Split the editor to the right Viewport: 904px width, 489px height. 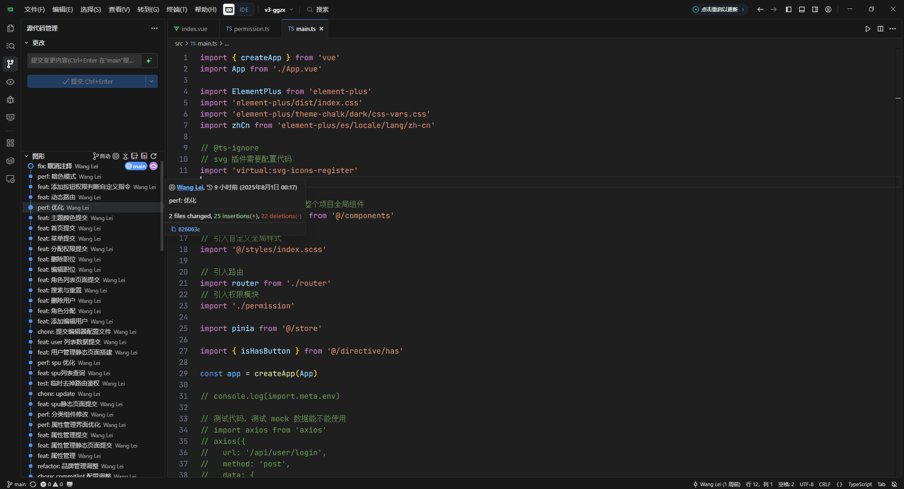880,29
